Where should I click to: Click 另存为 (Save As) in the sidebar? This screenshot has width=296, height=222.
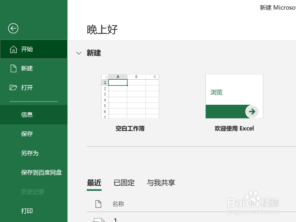click(30, 153)
